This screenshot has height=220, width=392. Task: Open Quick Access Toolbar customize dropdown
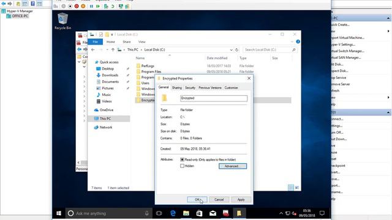coord(112,34)
